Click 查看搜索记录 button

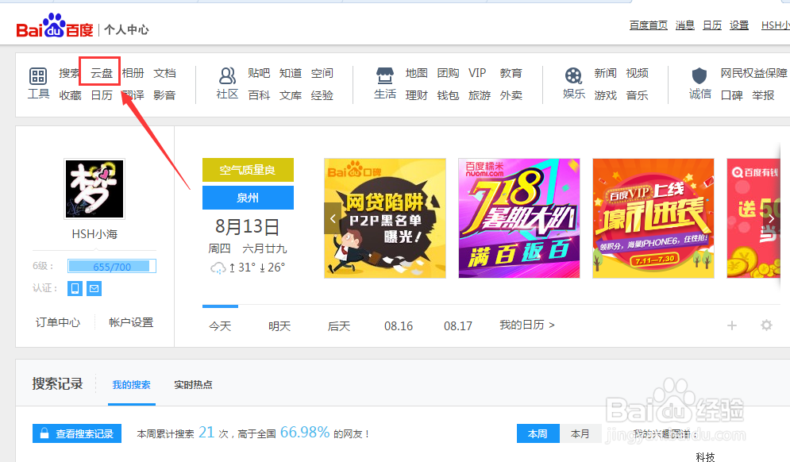(77, 433)
